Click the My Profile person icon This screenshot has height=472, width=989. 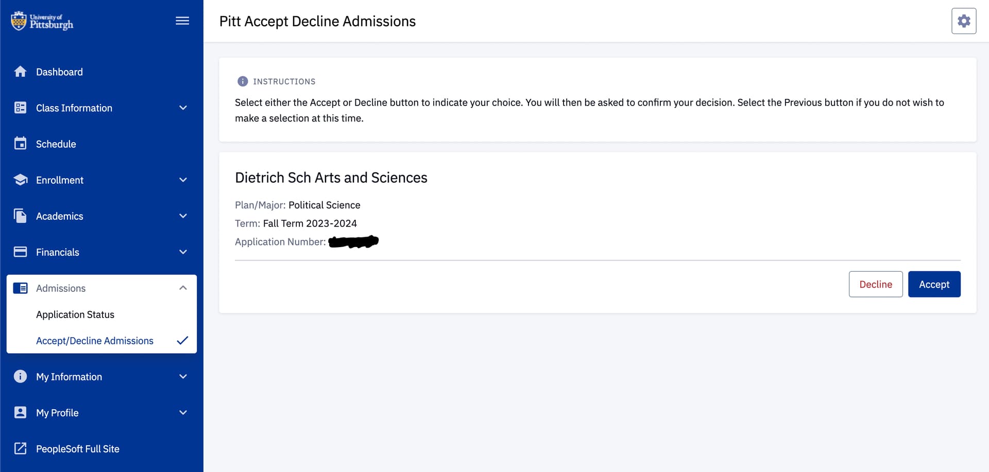(20, 412)
